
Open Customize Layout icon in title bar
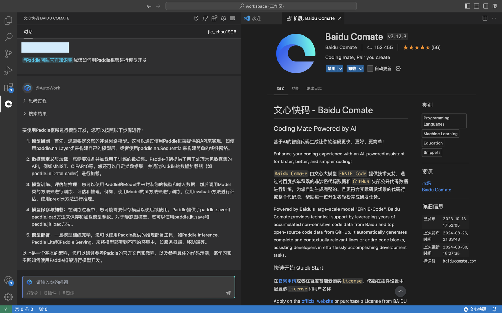[x=495, y=6]
